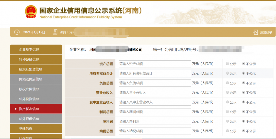
Task: Go to 党建信息 section
Action: click(36, 129)
